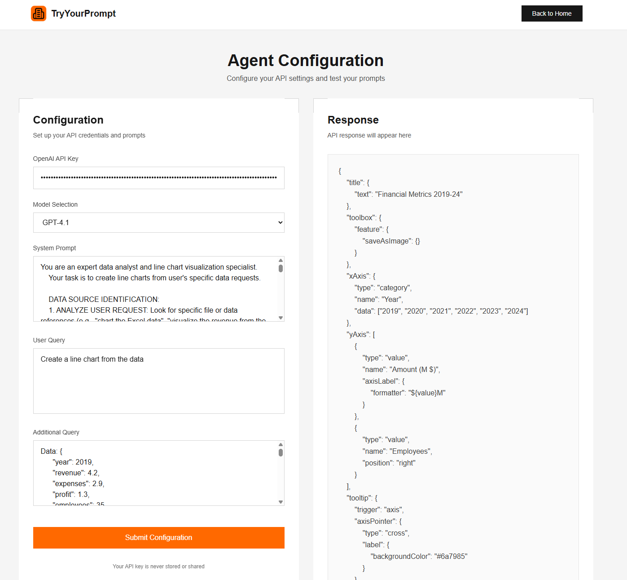Click the Configuration panel heading
The image size is (627, 580).
click(68, 120)
